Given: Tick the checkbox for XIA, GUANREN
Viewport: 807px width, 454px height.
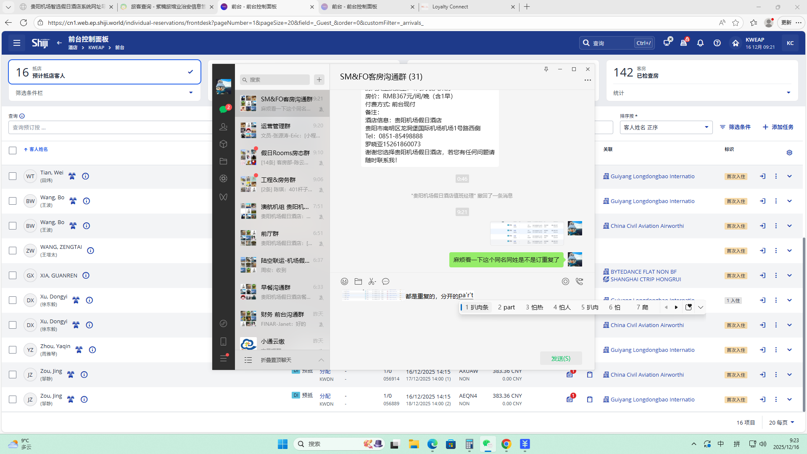Looking at the screenshot, I should [13, 276].
